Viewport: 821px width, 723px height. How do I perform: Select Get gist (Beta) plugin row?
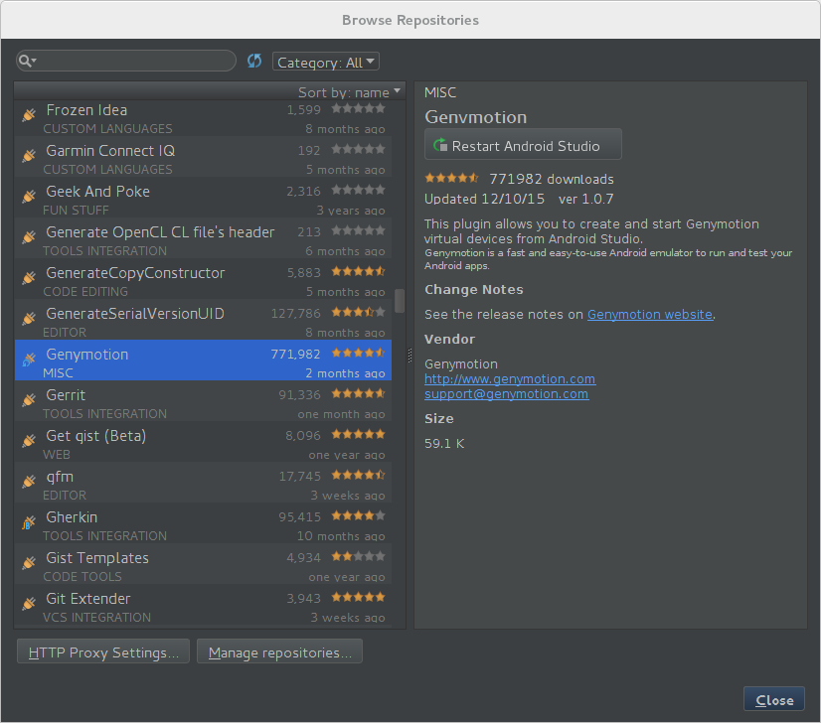tap(203, 442)
